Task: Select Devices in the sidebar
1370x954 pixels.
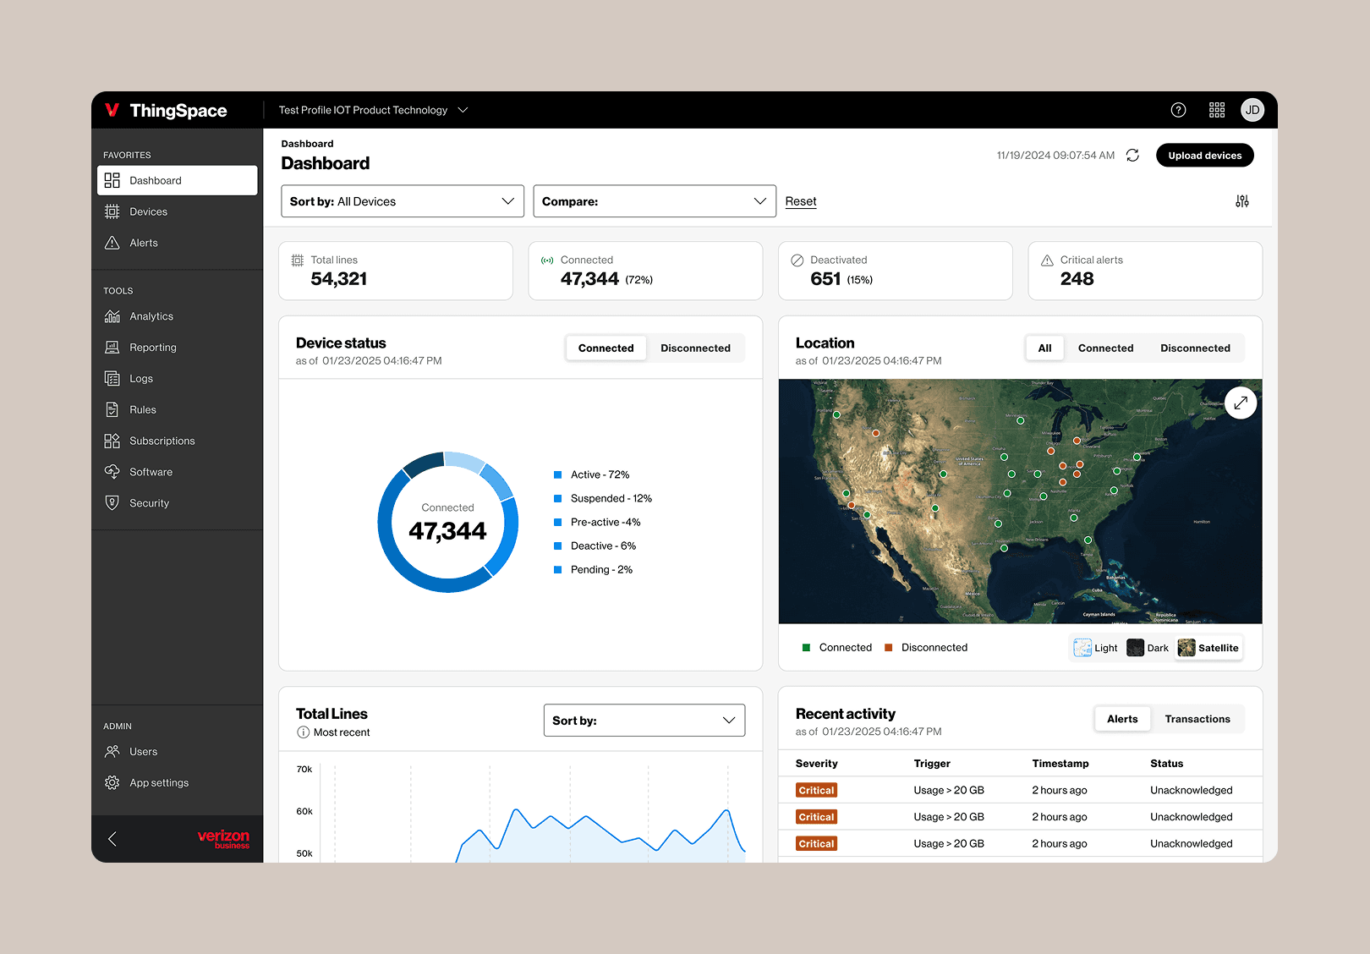Action: tap(148, 211)
